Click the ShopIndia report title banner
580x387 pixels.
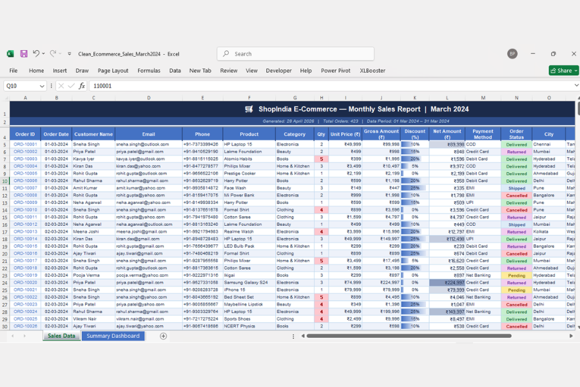click(292, 109)
